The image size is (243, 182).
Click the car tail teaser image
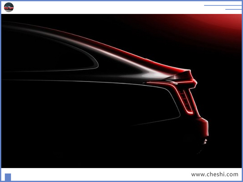pyautogui.click(x=121, y=91)
